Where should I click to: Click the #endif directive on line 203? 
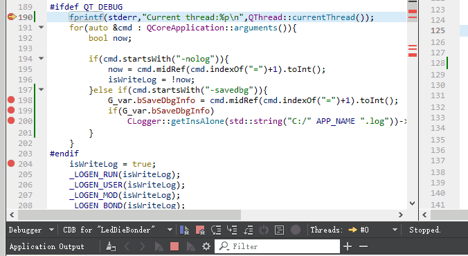click(64, 154)
